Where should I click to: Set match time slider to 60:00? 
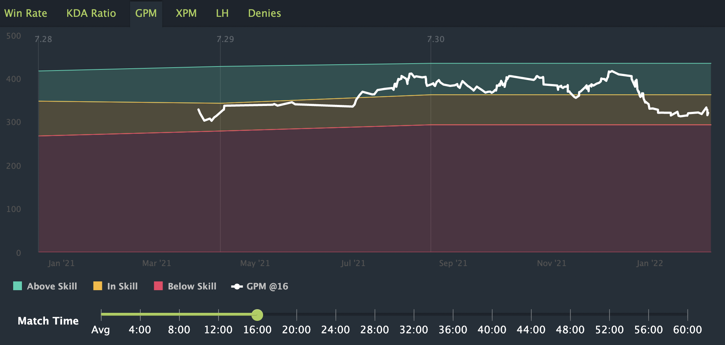coord(687,329)
